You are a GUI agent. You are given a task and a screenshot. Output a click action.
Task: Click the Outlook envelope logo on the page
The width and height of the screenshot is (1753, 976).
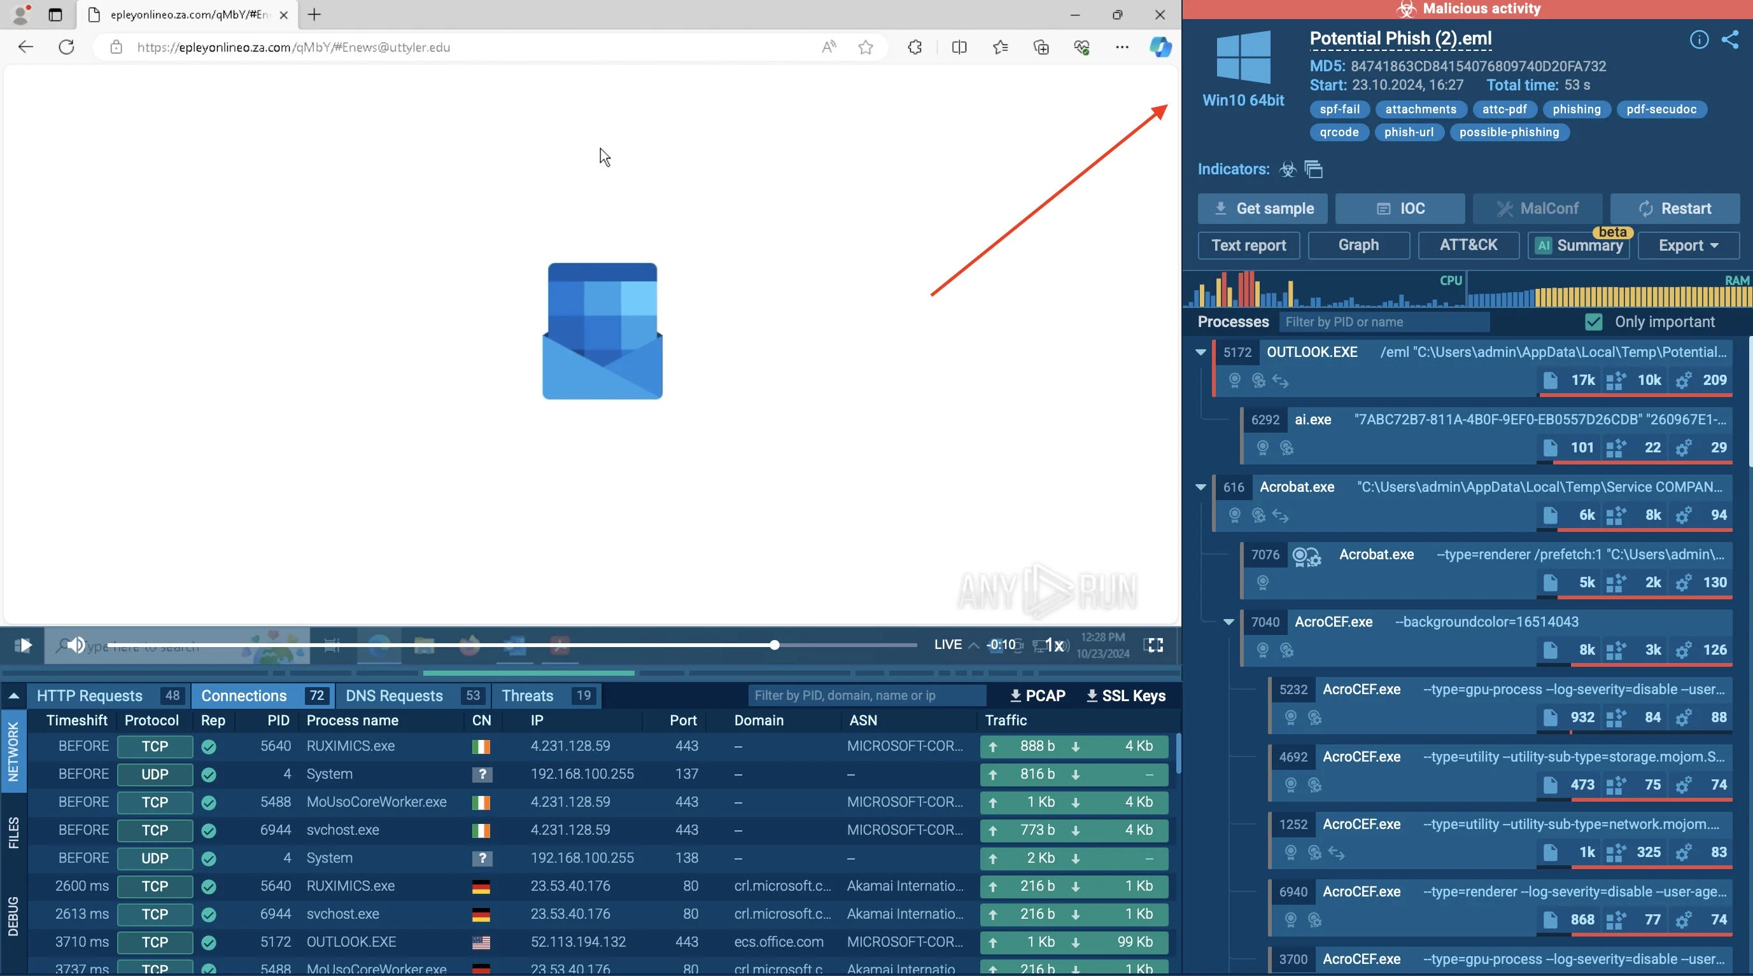pyautogui.click(x=602, y=331)
